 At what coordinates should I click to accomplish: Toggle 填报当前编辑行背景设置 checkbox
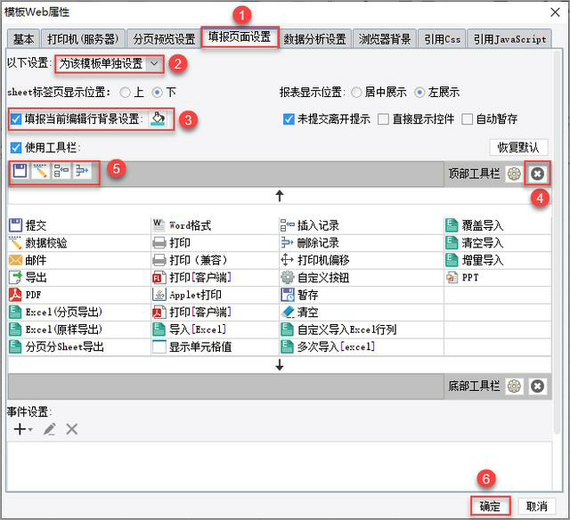click(16, 118)
